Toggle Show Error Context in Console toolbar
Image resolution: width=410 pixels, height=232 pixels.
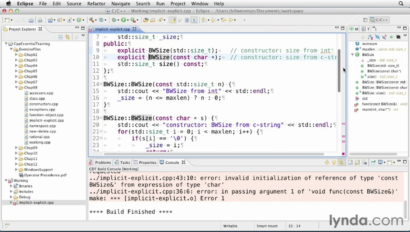pyautogui.click(x=341, y=162)
